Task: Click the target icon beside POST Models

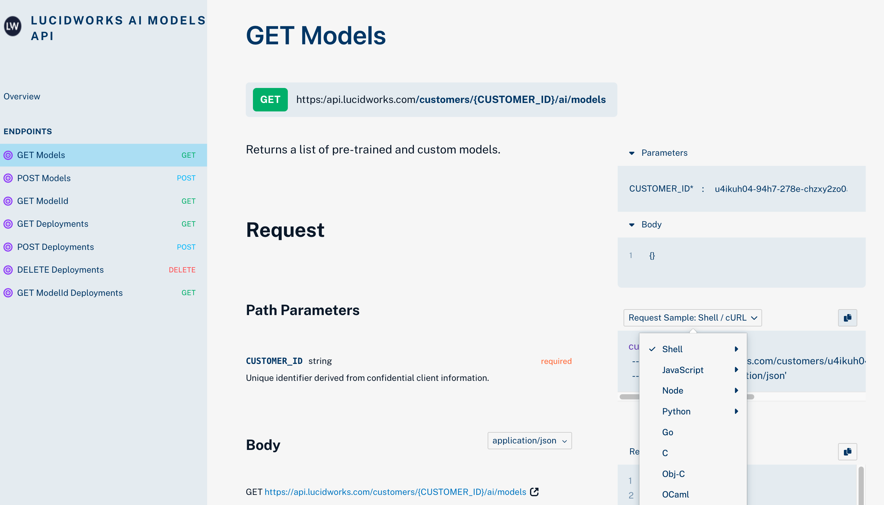Action: [x=8, y=178]
